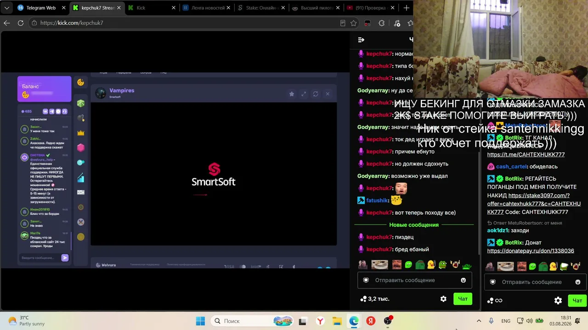Screen dimensions: 588x330
Task: Open Yandex from the taskbar
Action: pyautogui.click(x=371, y=321)
